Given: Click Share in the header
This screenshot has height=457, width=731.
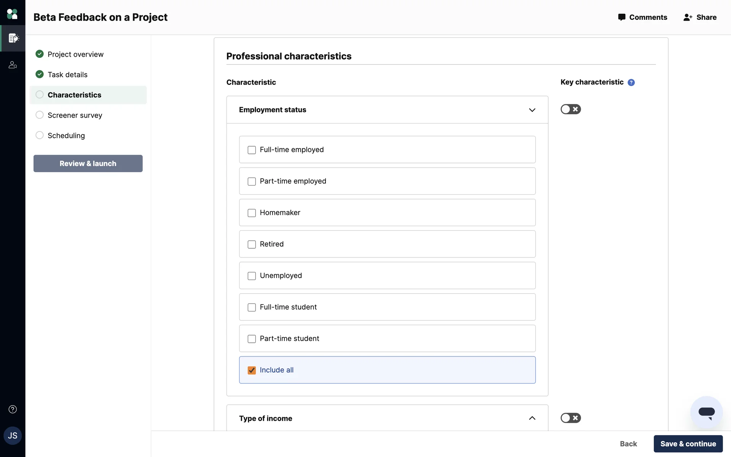Looking at the screenshot, I should (x=700, y=18).
